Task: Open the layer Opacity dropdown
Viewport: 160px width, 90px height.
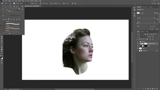Action: tap(155, 37)
